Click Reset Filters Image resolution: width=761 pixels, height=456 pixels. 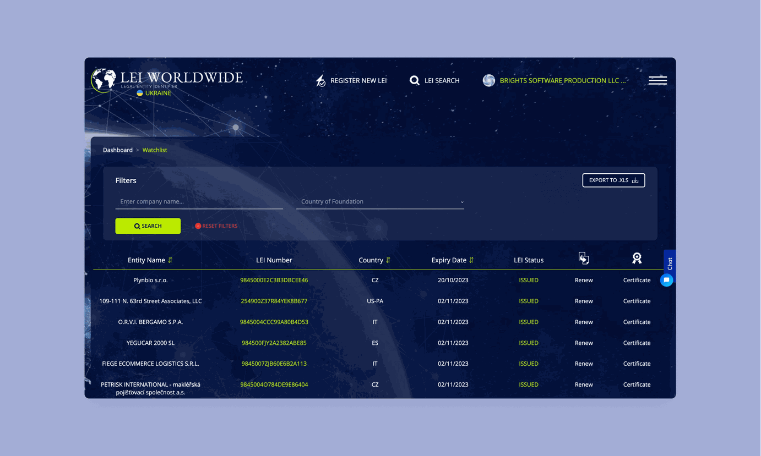(x=216, y=226)
